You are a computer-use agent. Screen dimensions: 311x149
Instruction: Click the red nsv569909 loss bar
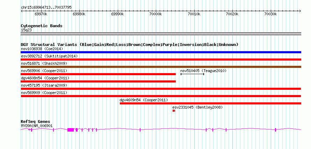click(161, 96)
